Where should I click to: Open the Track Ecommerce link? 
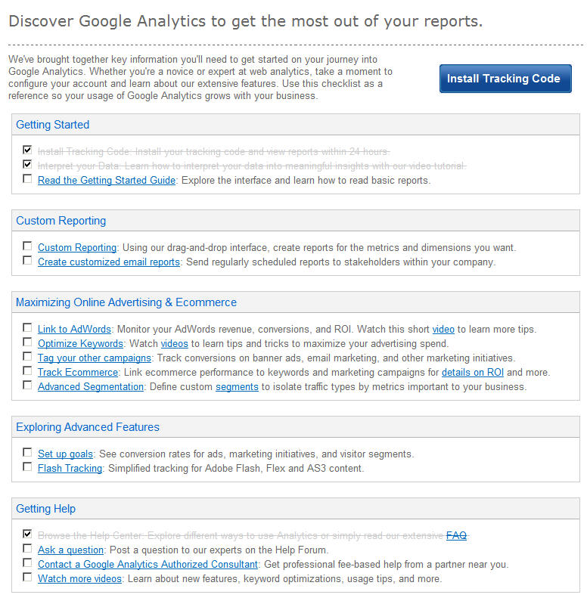tap(78, 372)
